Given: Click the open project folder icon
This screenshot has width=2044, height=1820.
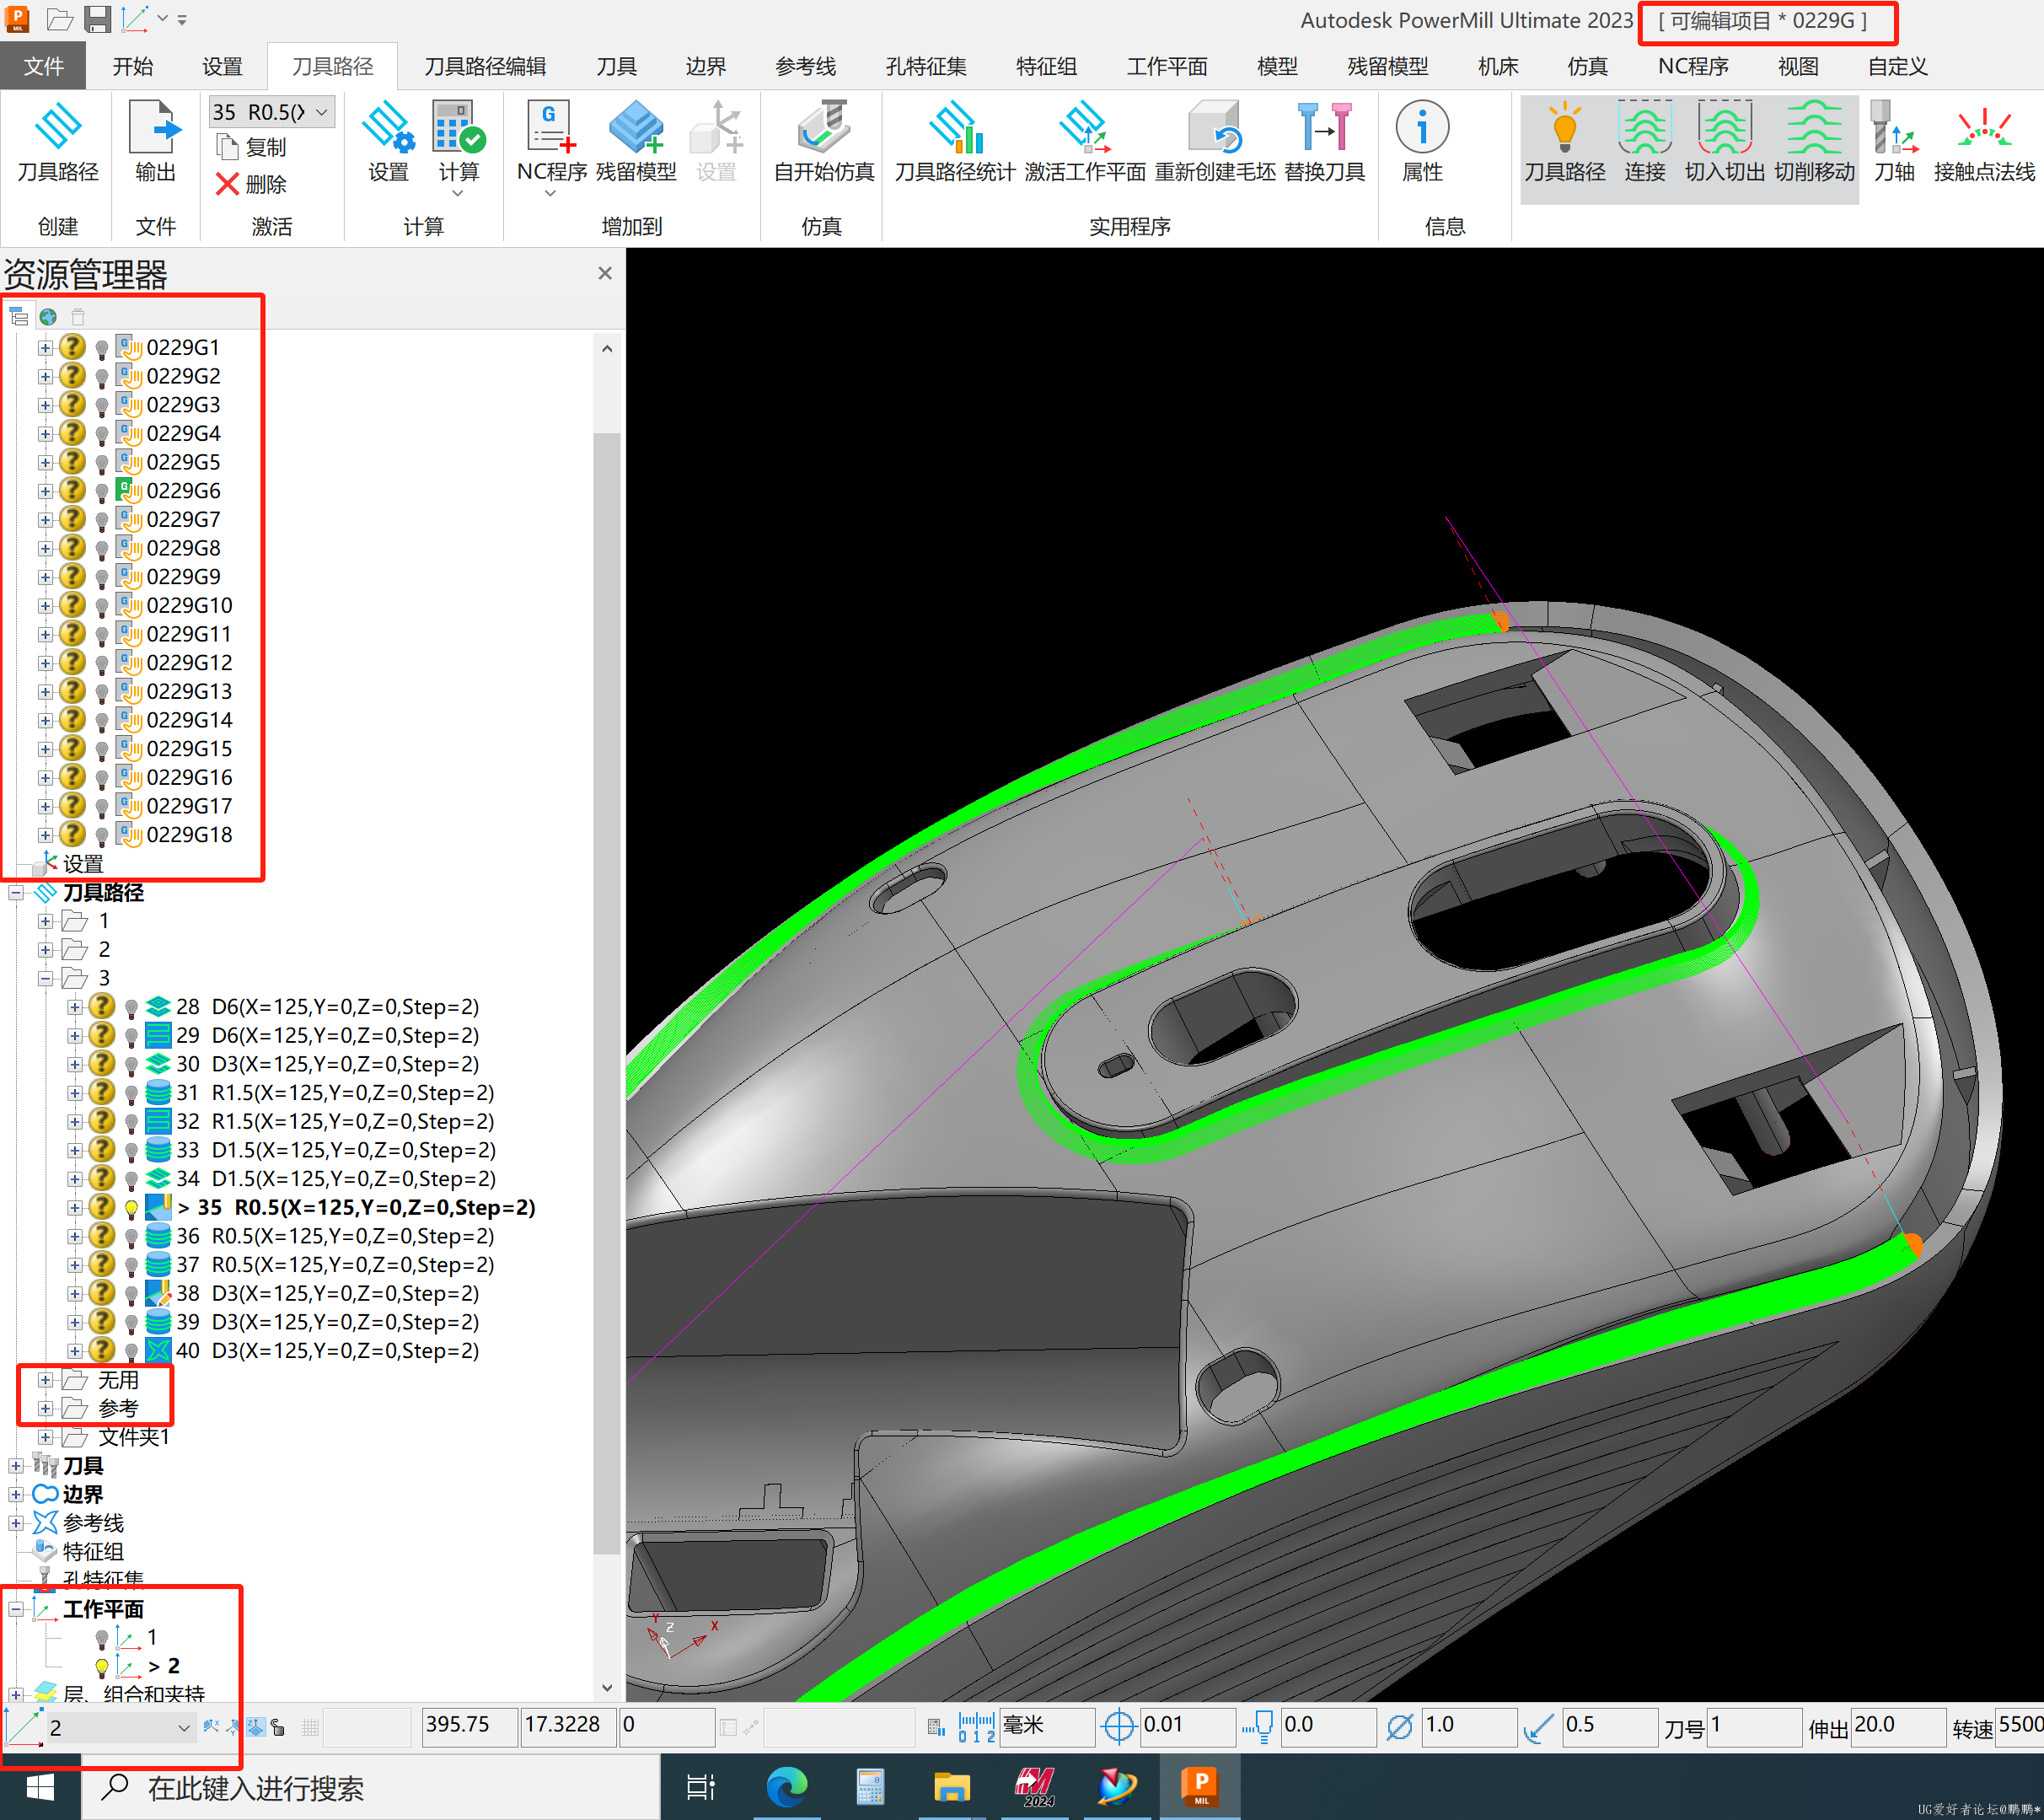Looking at the screenshot, I should coord(60,19).
